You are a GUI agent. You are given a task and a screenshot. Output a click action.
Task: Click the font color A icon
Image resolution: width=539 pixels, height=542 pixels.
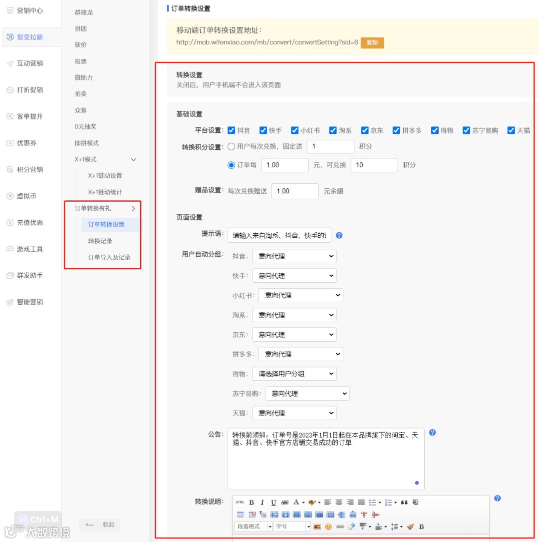pos(296,502)
